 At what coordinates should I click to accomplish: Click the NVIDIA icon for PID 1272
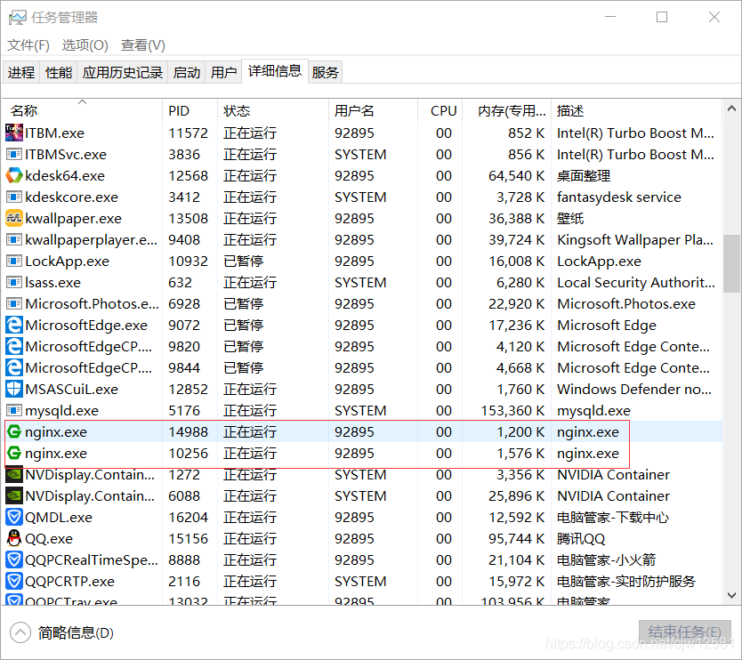(13, 474)
